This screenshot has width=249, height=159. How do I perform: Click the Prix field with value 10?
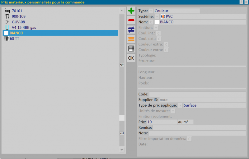162,122
